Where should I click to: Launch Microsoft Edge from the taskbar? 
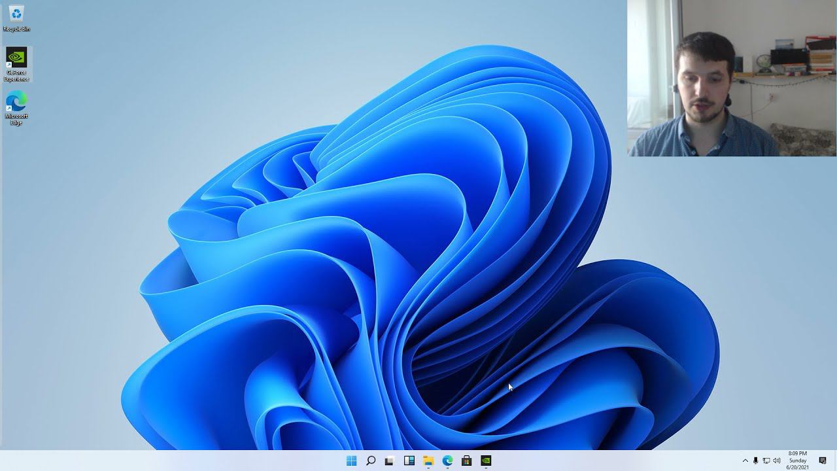coord(447,461)
